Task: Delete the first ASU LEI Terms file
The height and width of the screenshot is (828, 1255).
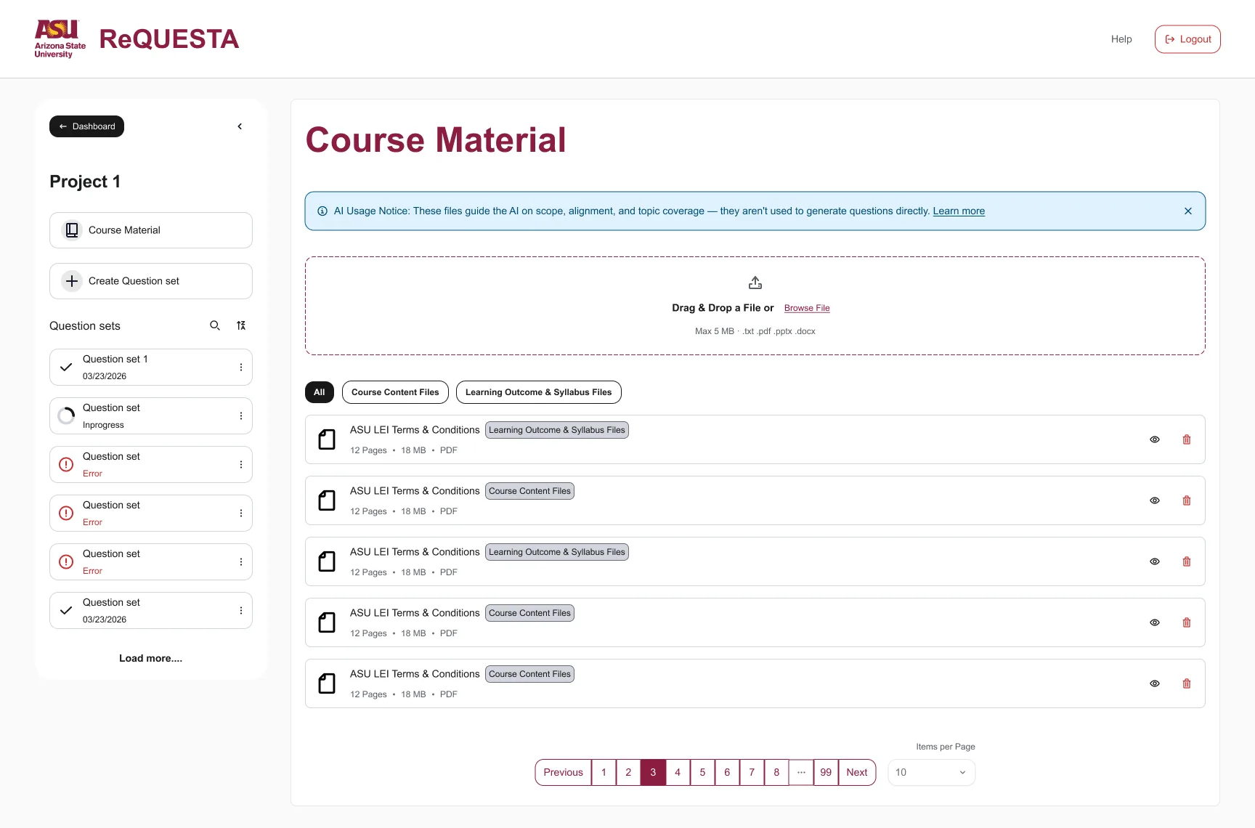Action: tap(1187, 439)
